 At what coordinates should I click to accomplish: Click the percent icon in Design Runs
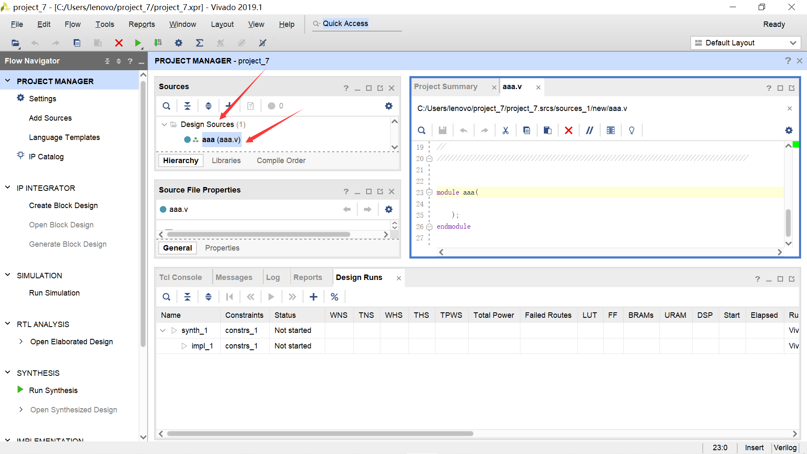click(x=335, y=297)
